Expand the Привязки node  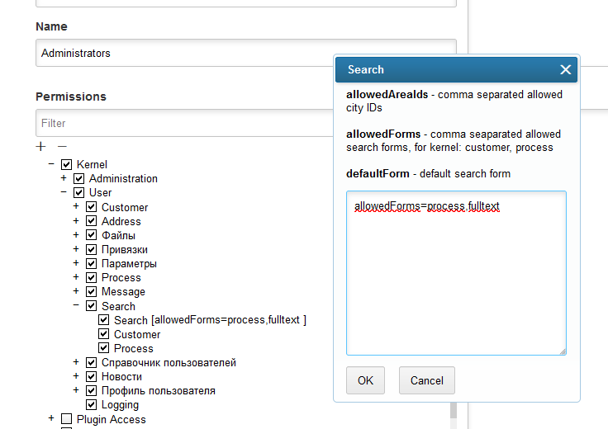pos(76,249)
